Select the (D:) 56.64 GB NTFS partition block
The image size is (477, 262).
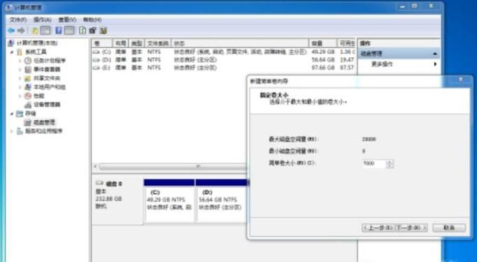tap(221, 201)
